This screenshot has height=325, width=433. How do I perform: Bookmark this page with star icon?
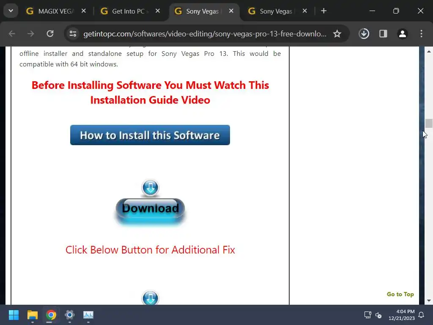pos(337,34)
